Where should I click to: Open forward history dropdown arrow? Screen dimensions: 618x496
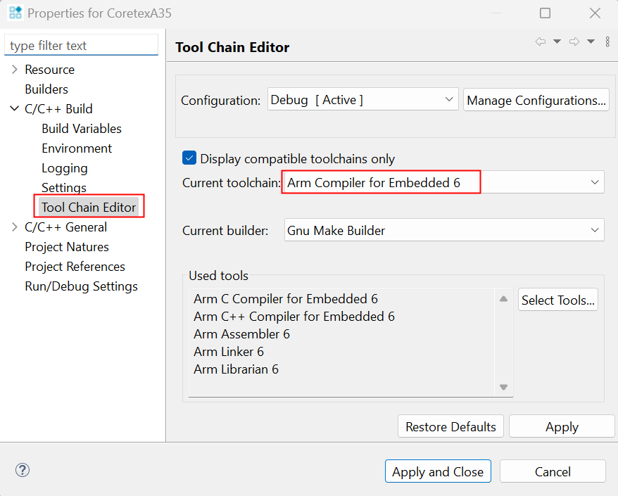point(591,42)
